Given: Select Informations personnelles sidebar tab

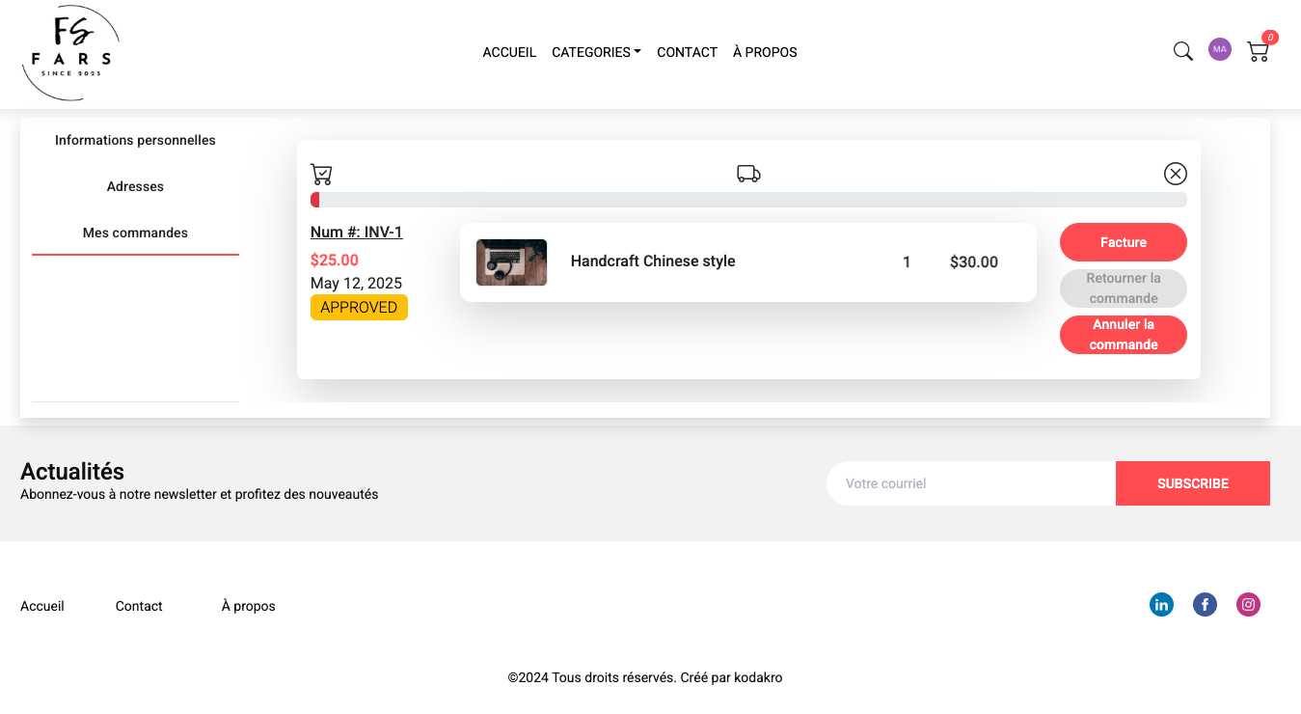Looking at the screenshot, I should coord(135,140).
